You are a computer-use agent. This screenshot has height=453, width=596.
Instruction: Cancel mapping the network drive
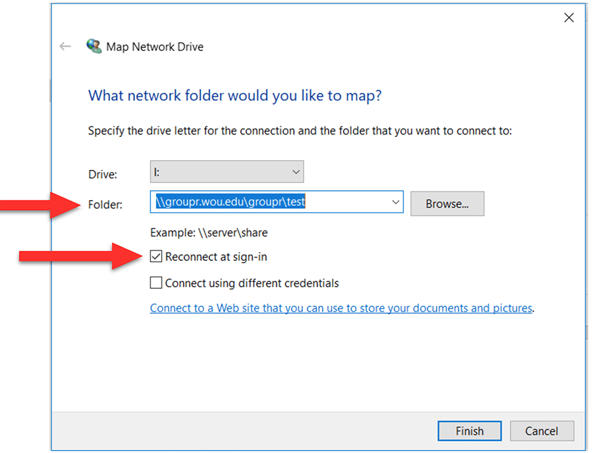tap(542, 431)
